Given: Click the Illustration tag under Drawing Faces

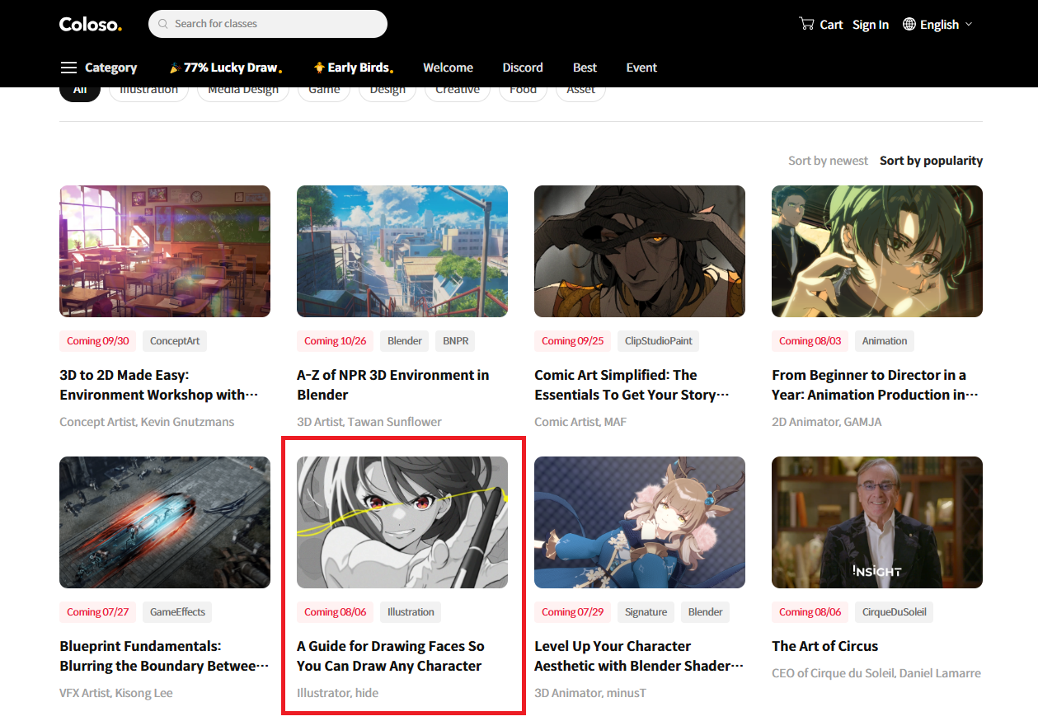Looking at the screenshot, I should pyautogui.click(x=411, y=612).
